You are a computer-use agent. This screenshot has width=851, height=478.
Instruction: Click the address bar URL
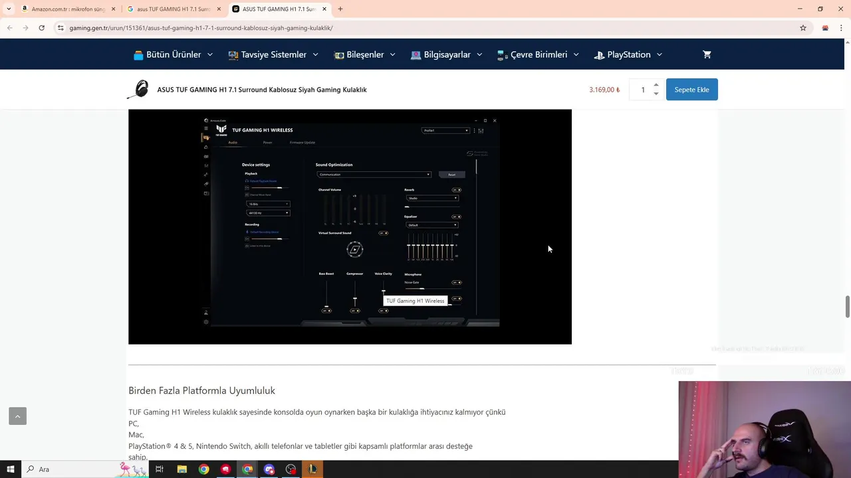201,28
